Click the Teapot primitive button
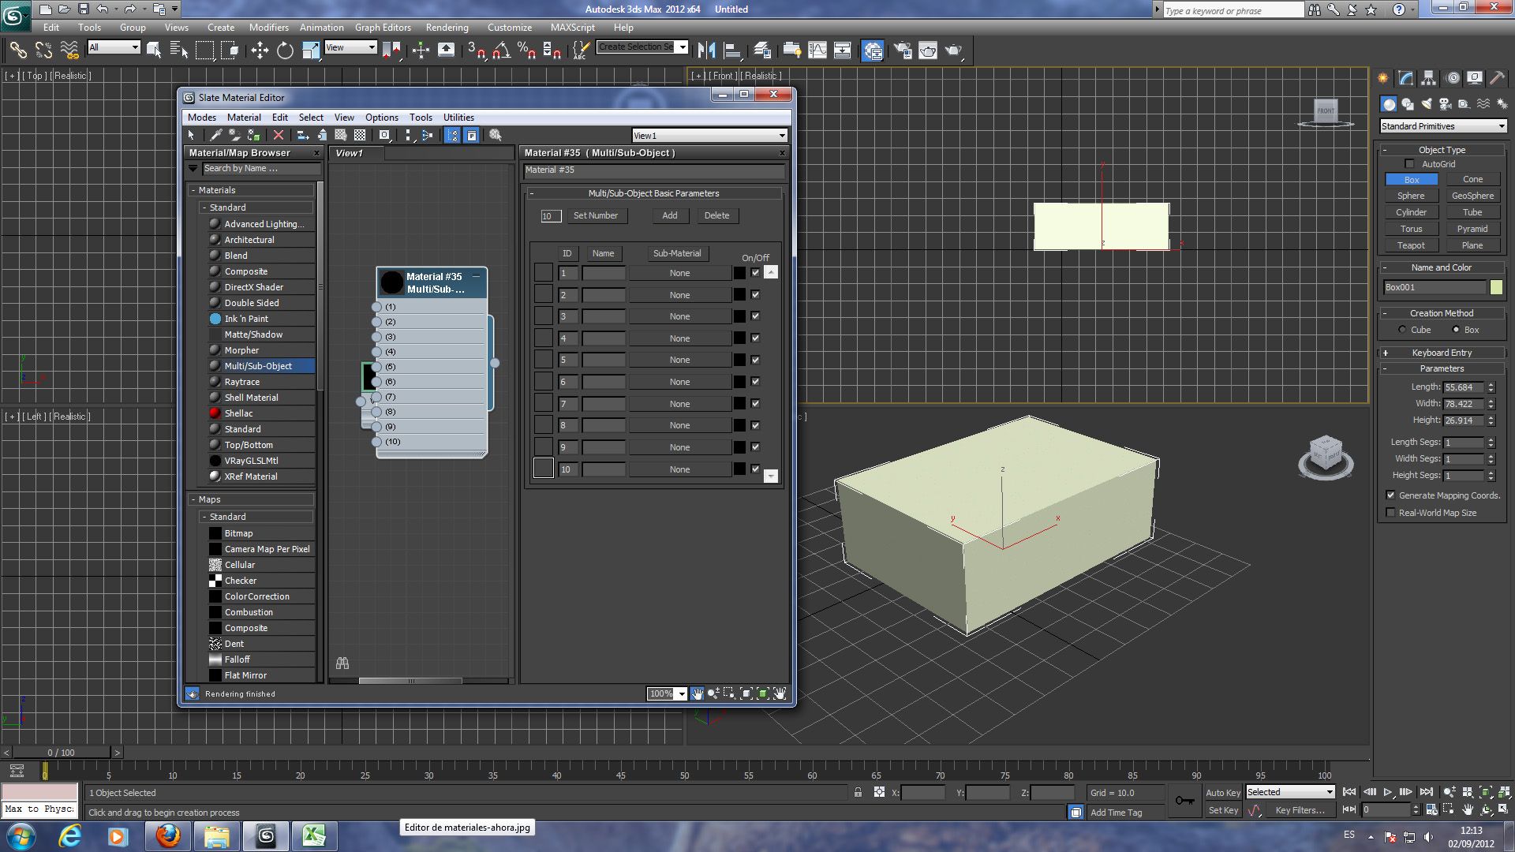 pos(1411,245)
